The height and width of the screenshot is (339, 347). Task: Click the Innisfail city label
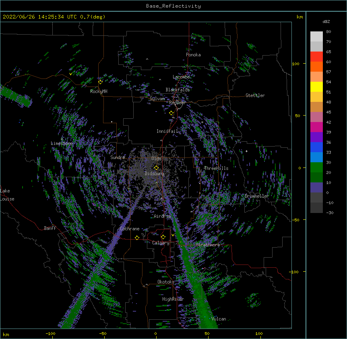(x=167, y=131)
